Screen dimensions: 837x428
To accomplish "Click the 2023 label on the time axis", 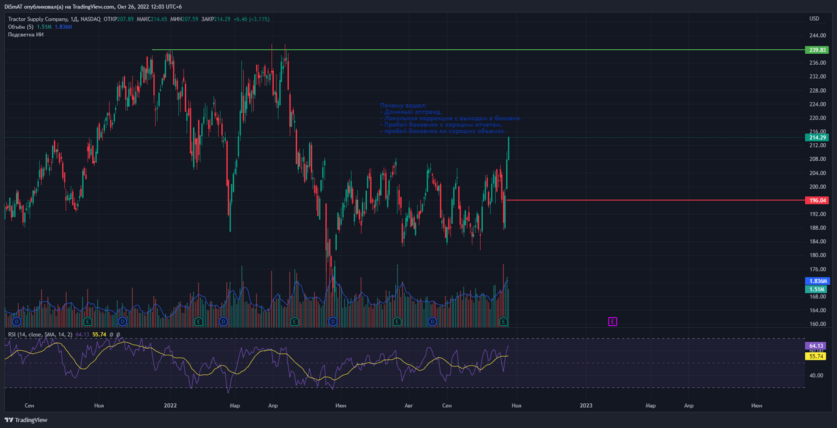I will coord(586,406).
